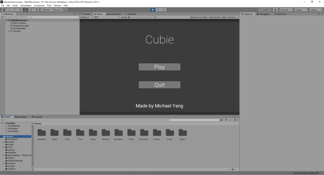The image size is (324, 175).
Task: Toggle Pivot handle position
Action: [x=46, y=10]
